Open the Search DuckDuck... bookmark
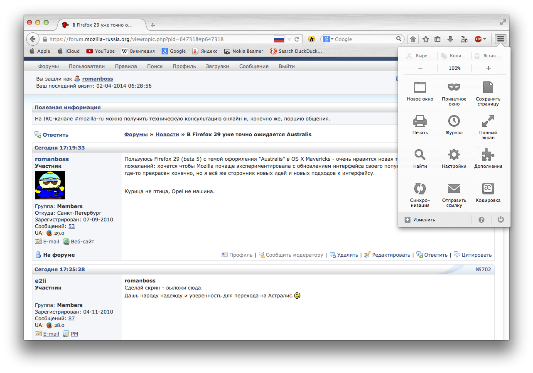The height and width of the screenshot is (373, 533). click(x=296, y=51)
